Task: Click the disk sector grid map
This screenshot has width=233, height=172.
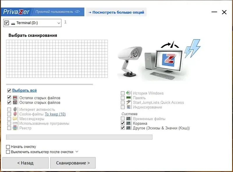Action: (x=57, y=59)
